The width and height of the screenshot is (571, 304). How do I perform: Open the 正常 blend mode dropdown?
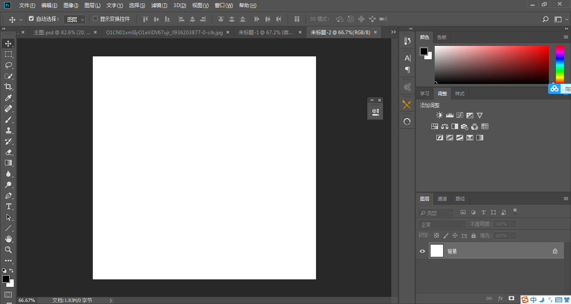click(442, 224)
